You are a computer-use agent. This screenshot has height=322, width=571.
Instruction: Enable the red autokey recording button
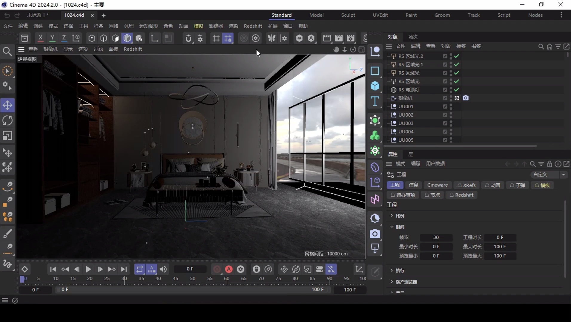[228, 269]
